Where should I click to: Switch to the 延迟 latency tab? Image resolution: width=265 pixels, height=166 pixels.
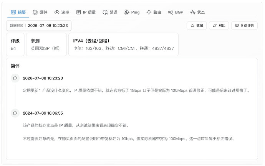tap(110, 12)
